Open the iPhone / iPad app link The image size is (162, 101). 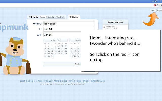click(44, 81)
